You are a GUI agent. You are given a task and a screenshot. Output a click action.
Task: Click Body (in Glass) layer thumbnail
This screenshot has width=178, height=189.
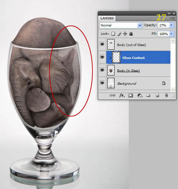click(111, 70)
